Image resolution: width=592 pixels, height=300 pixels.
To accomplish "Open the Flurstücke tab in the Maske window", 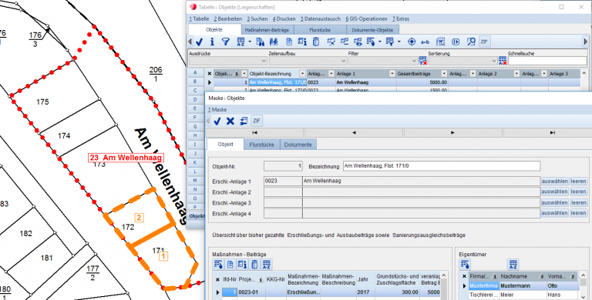I will coord(261,145).
